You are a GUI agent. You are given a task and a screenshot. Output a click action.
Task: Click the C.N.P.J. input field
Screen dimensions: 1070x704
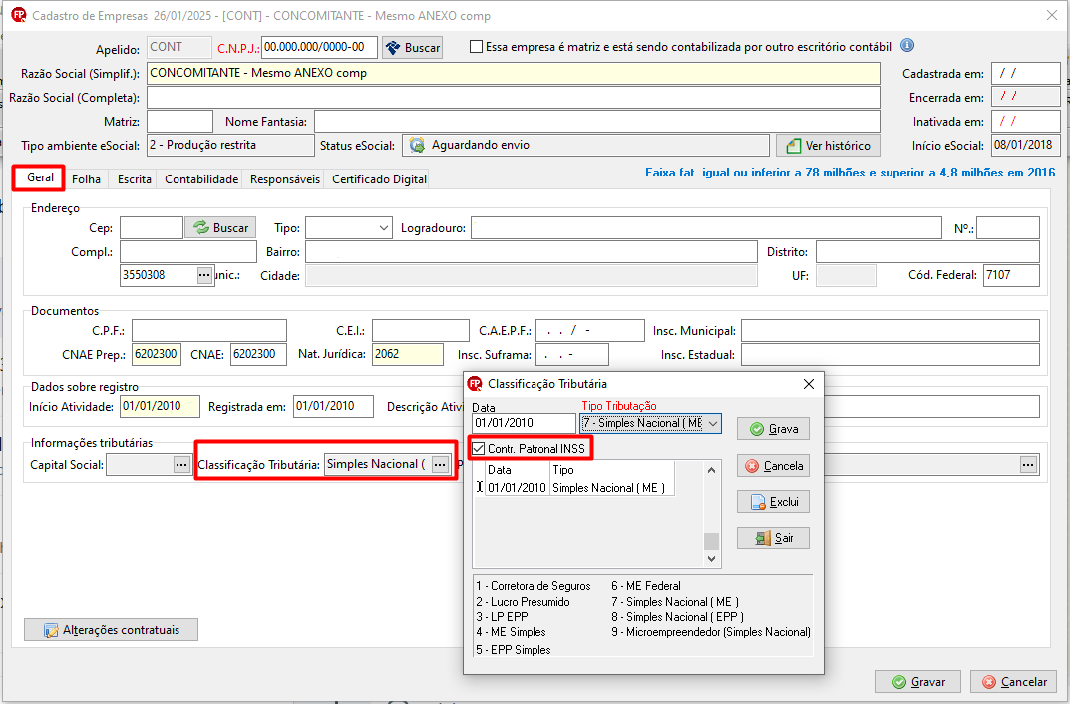click(x=319, y=47)
